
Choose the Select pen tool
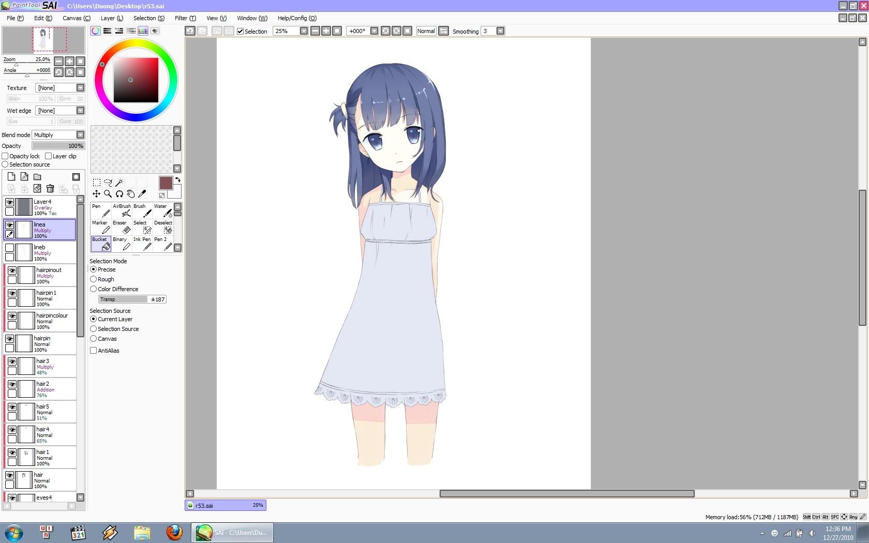[x=142, y=227]
